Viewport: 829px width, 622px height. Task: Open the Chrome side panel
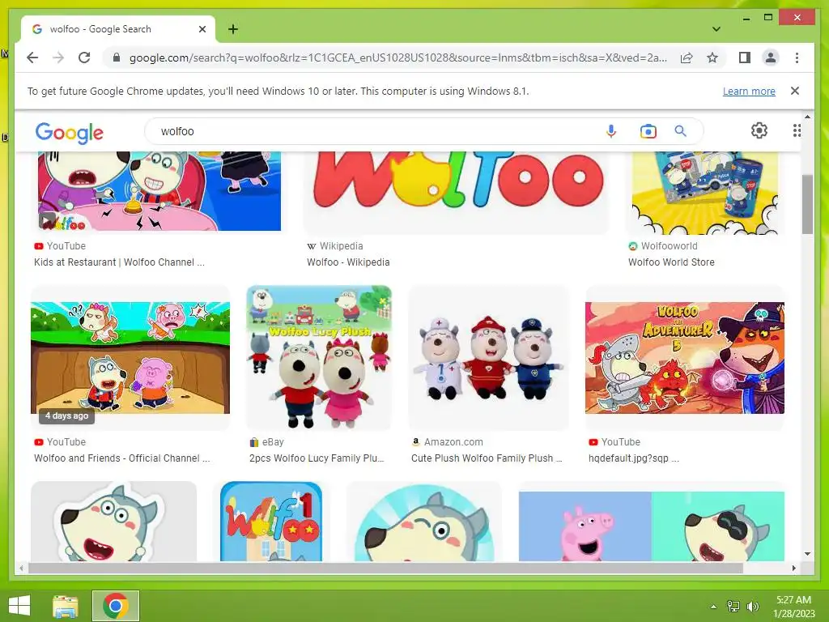click(745, 58)
